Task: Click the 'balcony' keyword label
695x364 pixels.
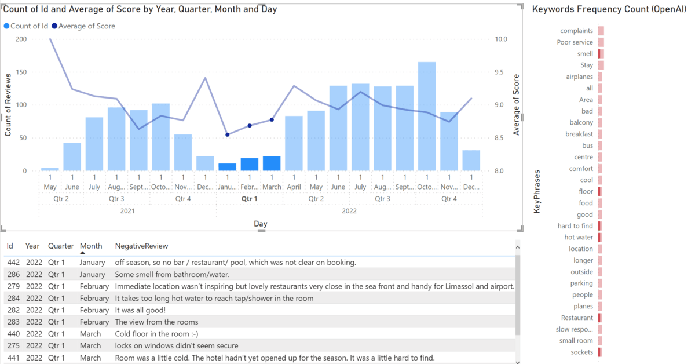Action: click(581, 122)
